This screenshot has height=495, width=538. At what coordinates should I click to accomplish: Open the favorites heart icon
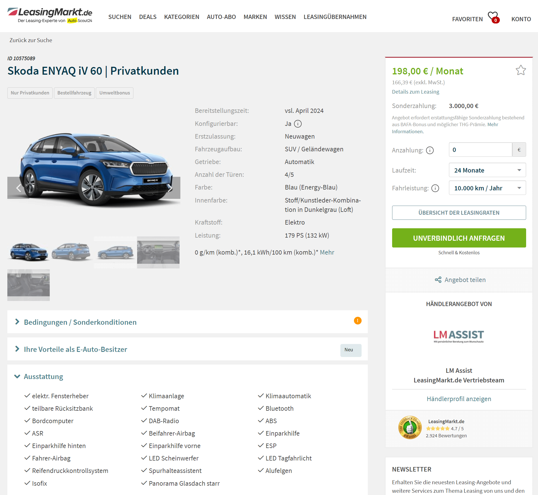coord(494,17)
